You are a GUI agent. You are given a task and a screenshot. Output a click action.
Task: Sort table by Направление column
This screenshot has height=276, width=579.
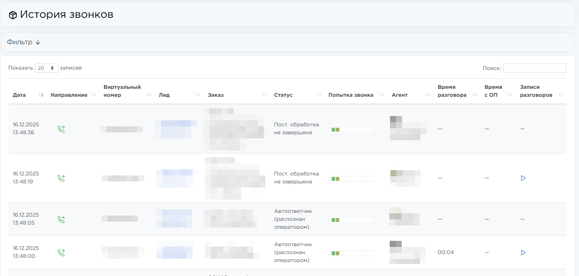(x=69, y=95)
